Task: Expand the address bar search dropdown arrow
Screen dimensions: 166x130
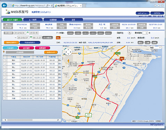Action: click(x=50, y=6)
